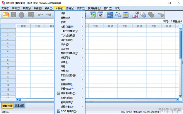The image size is (183, 114).
Task: Open the 直销(M) menu
Action: coord(70,8)
